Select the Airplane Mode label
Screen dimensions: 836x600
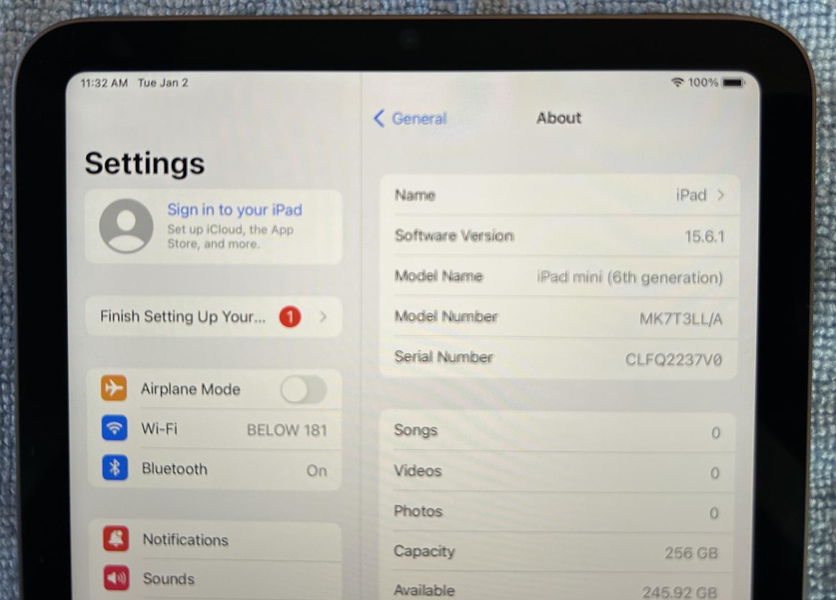pos(191,389)
